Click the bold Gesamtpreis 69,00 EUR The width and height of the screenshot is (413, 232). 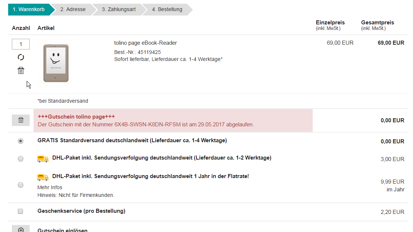coord(391,43)
